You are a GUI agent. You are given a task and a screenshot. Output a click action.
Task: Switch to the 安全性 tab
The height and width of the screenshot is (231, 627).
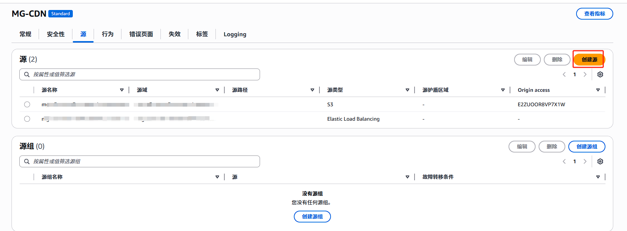tap(56, 34)
